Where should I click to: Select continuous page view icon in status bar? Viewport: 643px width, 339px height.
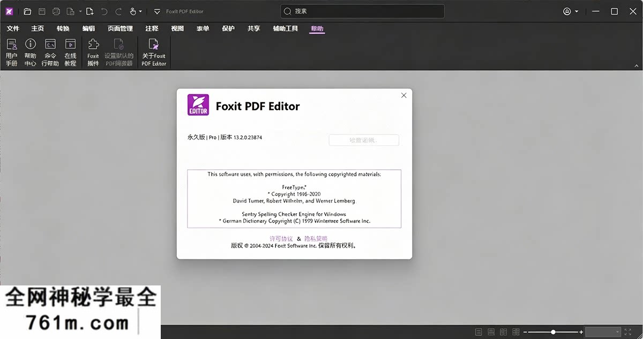[x=491, y=332]
